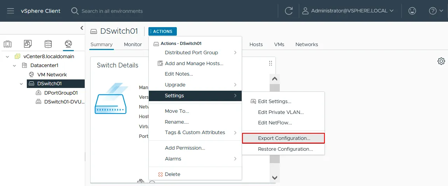
Task: Open the Summary tab
Action: pos(101,45)
